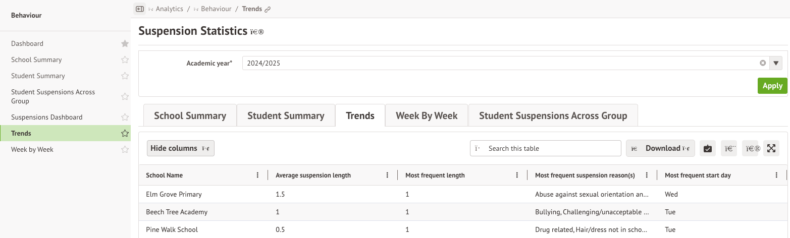Clear the Academic year selection
Viewport: 790px width, 238px height.
coord(763,63)
